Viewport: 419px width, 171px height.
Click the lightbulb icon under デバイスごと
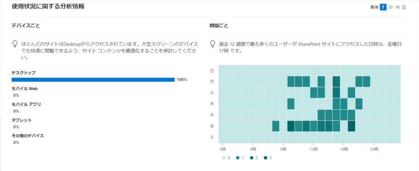coord(15,44)
